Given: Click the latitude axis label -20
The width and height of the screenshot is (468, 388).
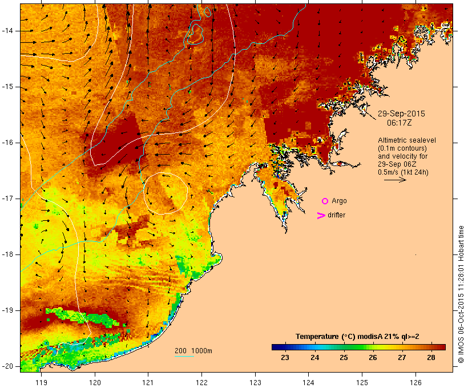Looking at the screenshot, I should 7,366.
